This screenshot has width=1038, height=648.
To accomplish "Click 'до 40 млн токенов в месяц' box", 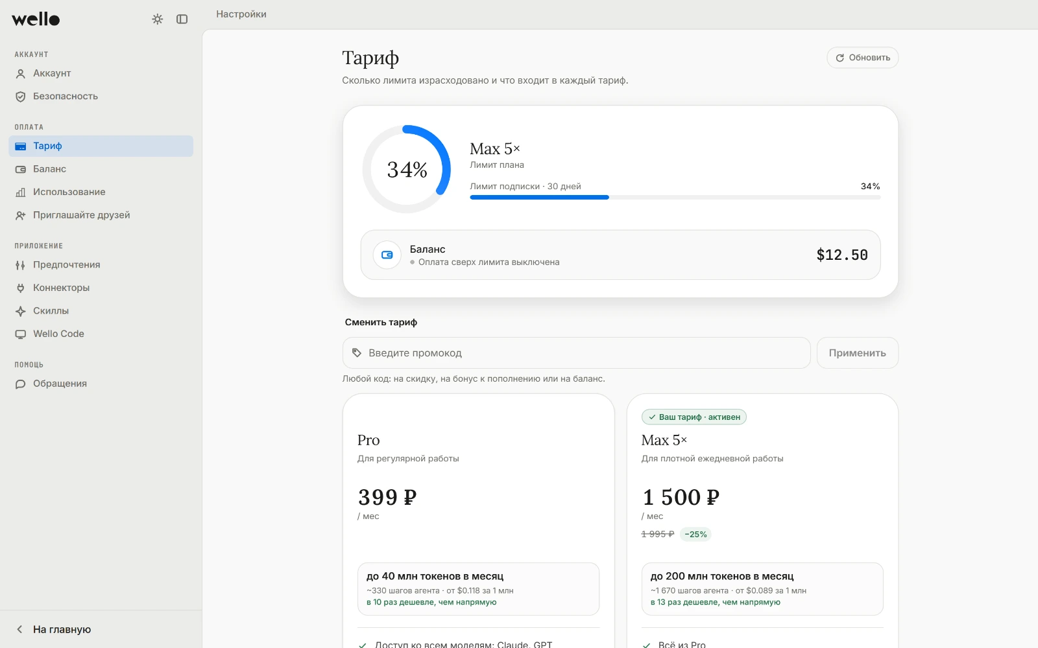I will coord(478,589).
